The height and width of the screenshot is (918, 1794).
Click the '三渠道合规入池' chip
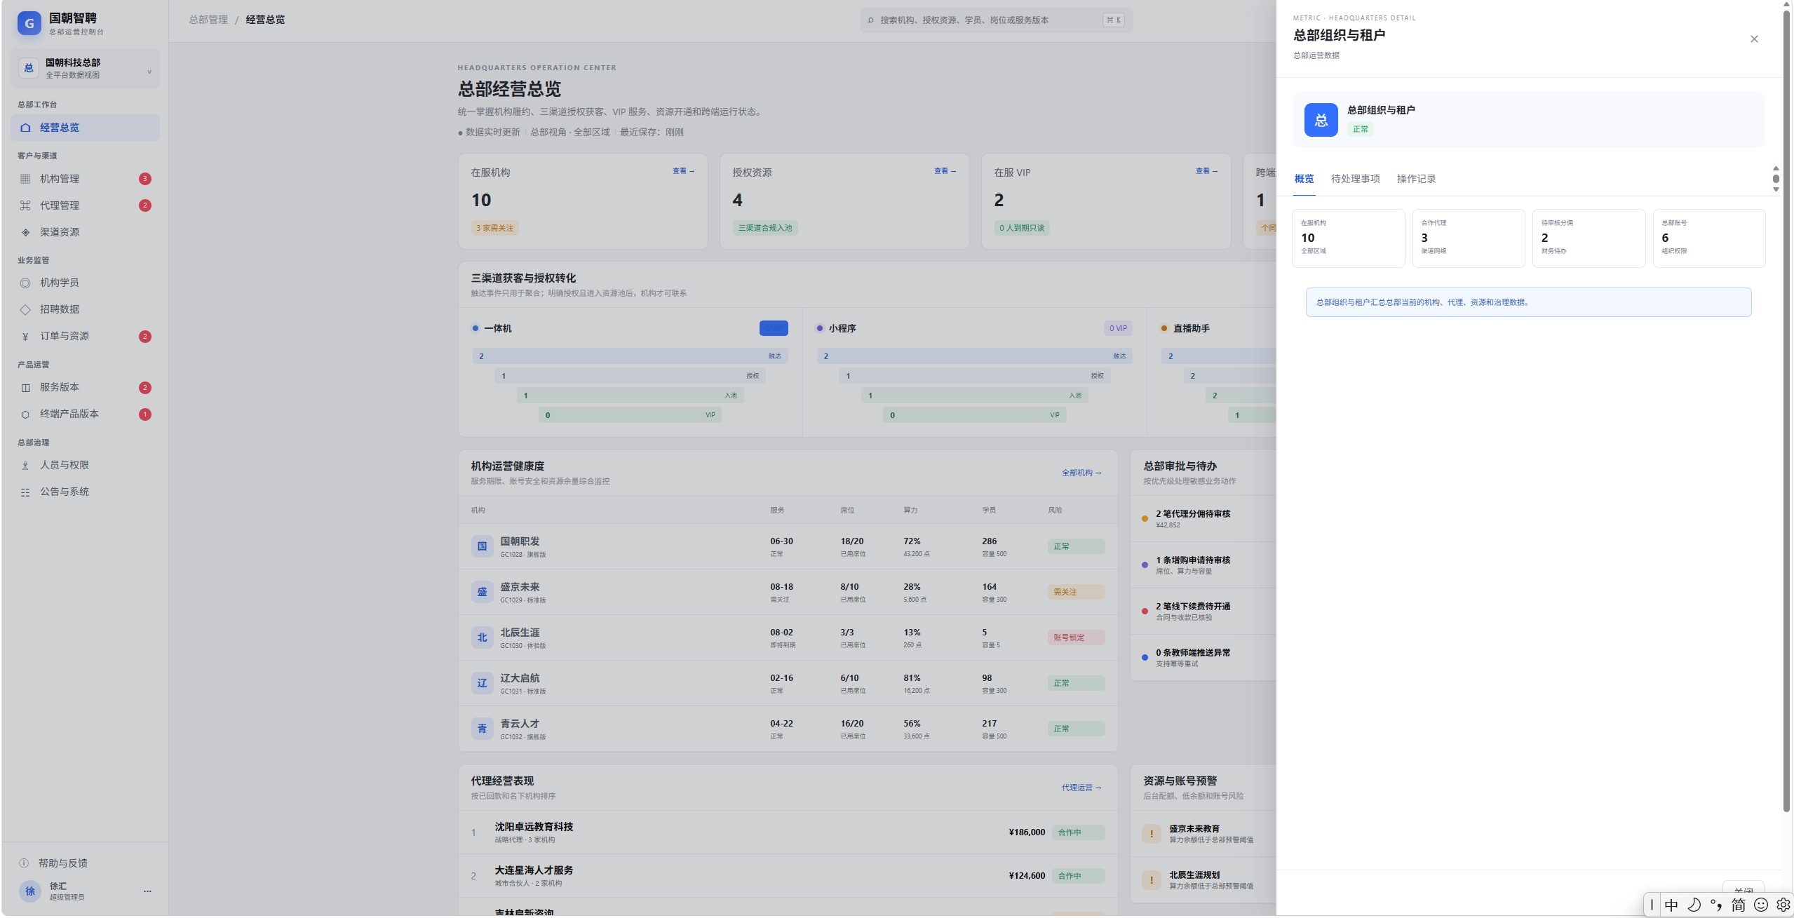tap(764, 228)
